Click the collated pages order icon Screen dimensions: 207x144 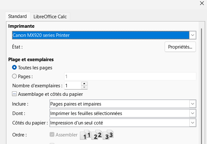click(x=97, y=135)
